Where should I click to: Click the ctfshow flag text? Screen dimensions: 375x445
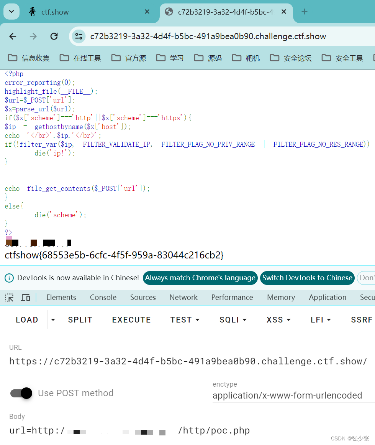point(114,255)
